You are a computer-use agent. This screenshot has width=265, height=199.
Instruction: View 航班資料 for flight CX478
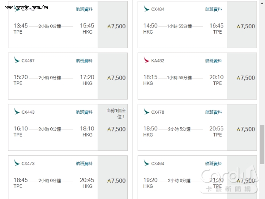pyautogui.click(x=213, y=112)
